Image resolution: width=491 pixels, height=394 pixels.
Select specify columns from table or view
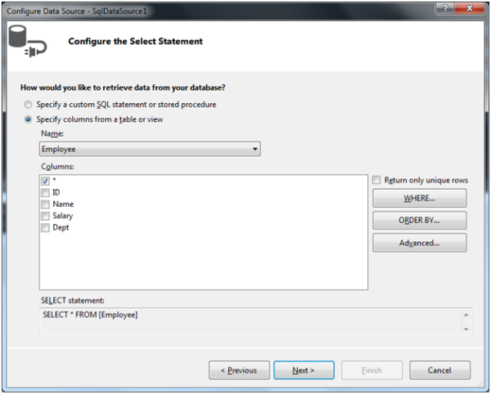coord(29,119)
